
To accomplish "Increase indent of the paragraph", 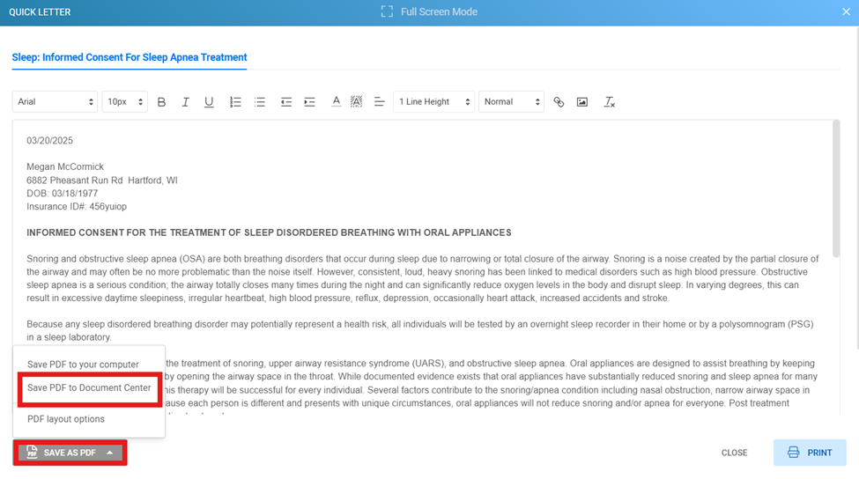I will click(x=310, y=102).
